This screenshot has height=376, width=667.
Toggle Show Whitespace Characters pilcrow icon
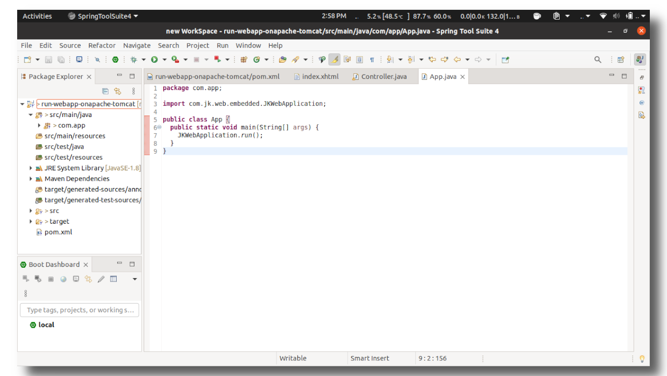[x=372, y=60]
